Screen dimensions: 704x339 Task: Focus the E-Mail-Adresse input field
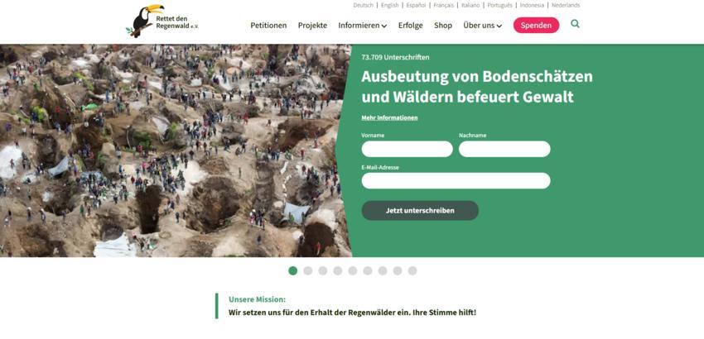tap(456, 181)
